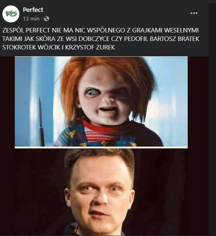Viewport: 216px width, 236px height.
Task: Open the "13 min" post timestamp
Action: pos(31,19)
